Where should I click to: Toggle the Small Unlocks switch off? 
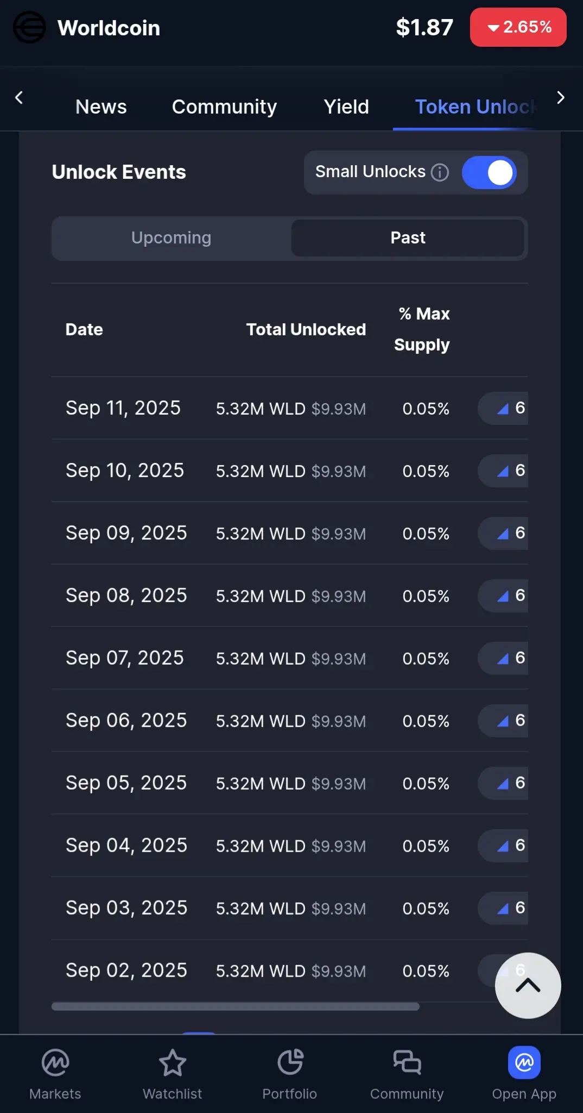point(489,173)
